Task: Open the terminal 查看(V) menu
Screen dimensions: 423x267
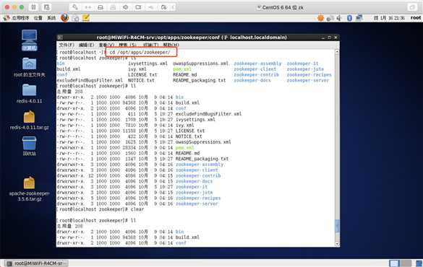Action: click(x=106, y=45)
